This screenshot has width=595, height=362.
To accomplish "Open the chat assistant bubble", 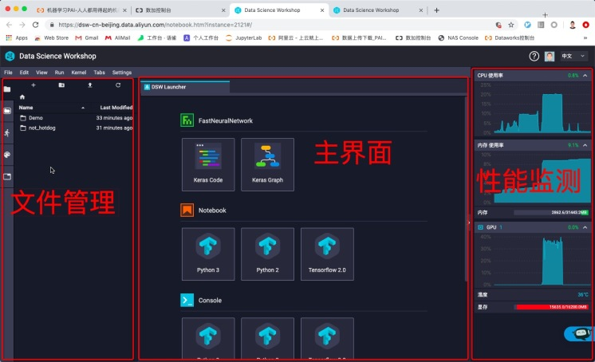I will (579, 333).
